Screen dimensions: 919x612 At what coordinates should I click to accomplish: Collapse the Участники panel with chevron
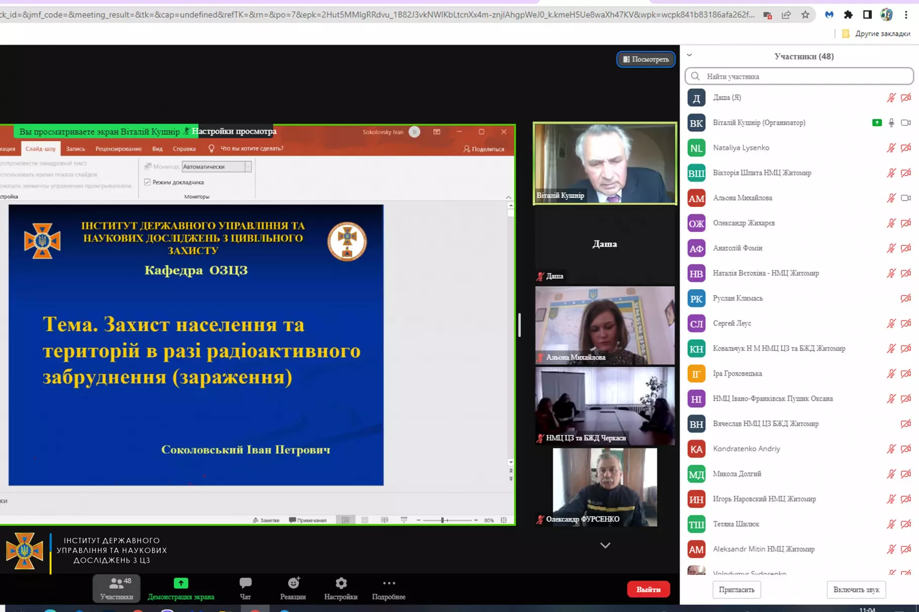point(689,55)
